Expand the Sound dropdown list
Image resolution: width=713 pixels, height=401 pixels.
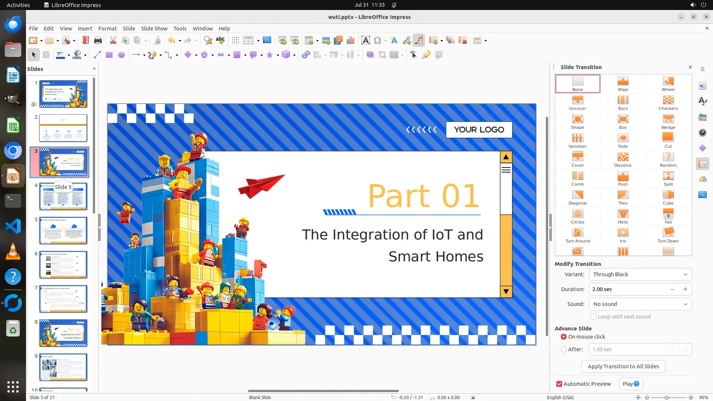(x=640, y=304)
